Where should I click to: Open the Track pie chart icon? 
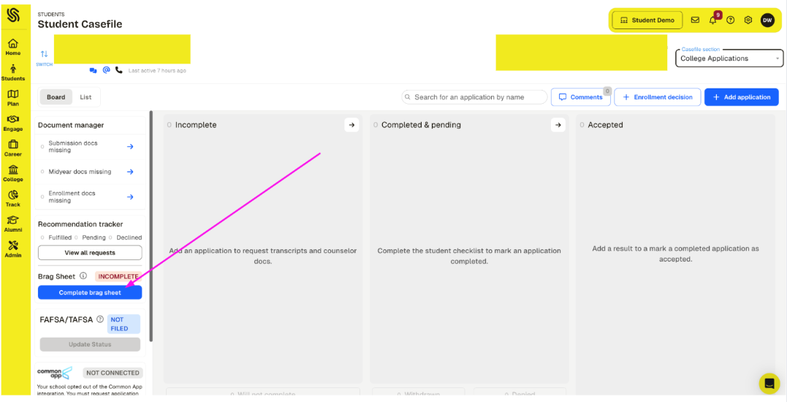[13, 198]
